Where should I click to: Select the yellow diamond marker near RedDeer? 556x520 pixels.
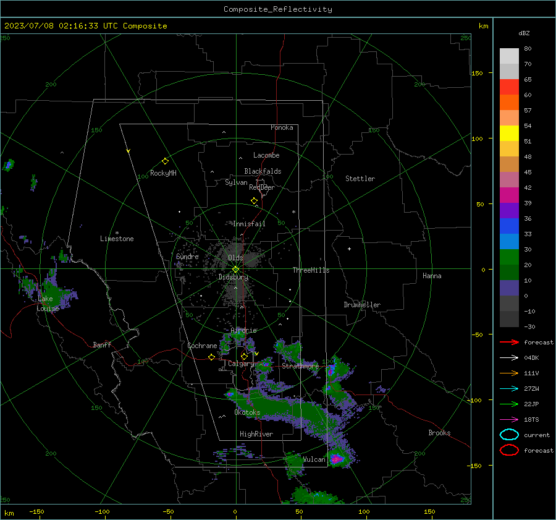pos(255,201)
